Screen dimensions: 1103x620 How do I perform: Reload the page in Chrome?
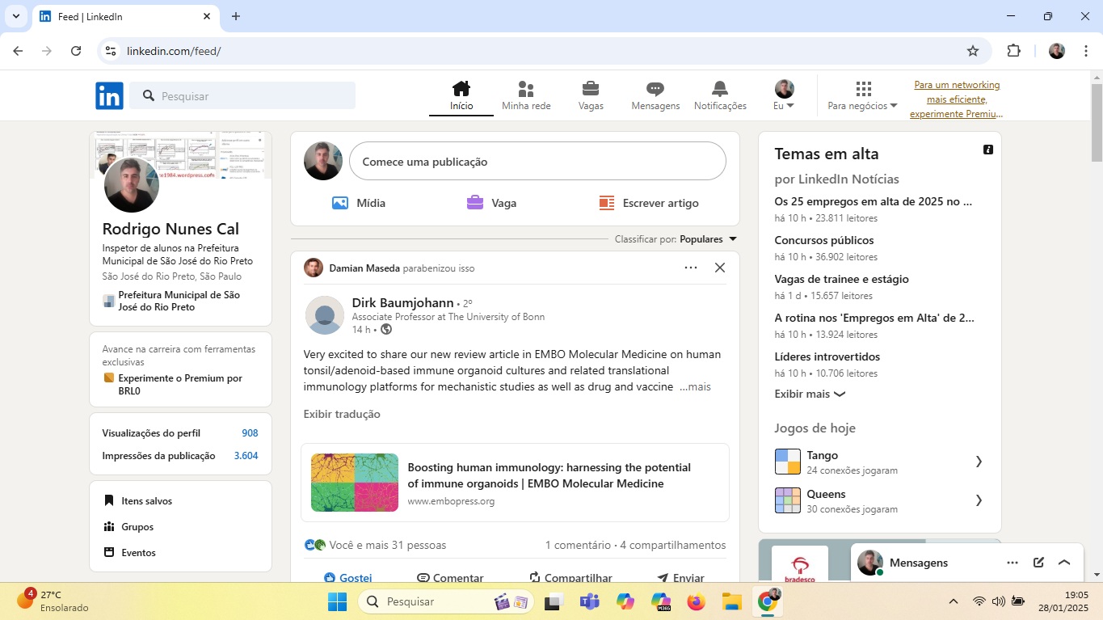(x=76, y=51)
